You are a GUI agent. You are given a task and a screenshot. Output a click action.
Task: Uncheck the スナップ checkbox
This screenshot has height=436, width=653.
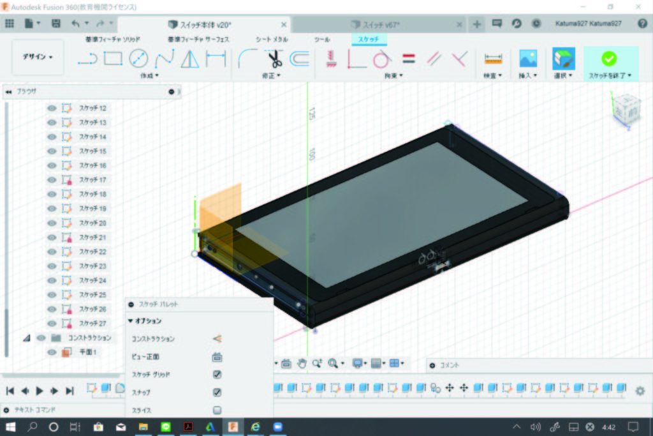[217, 392]
